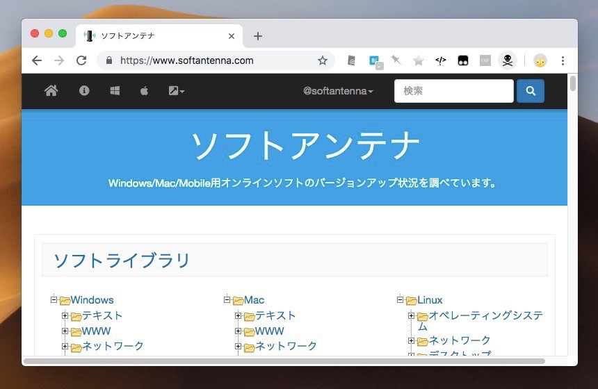Image resolution: width=598 pixels, height=389 pixels.
Task: Close the ソフトアンテナ tab
Action: 232,36
